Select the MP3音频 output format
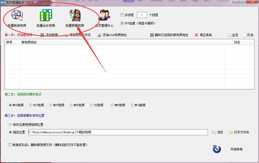 click(x=132, y=105)
